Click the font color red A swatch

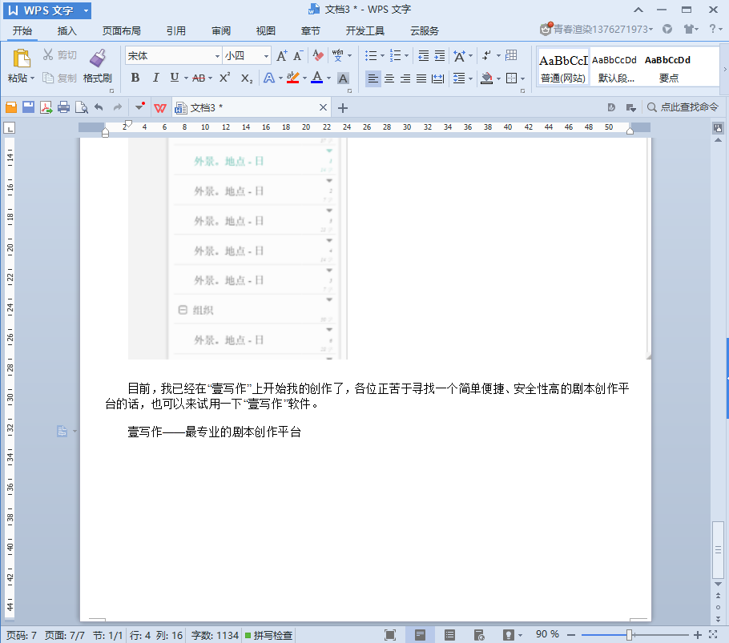(x=317, y=78)
